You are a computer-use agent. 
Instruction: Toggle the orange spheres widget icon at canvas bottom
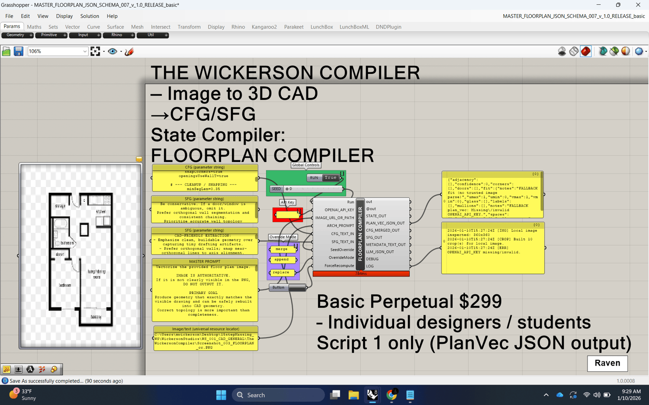54,369
